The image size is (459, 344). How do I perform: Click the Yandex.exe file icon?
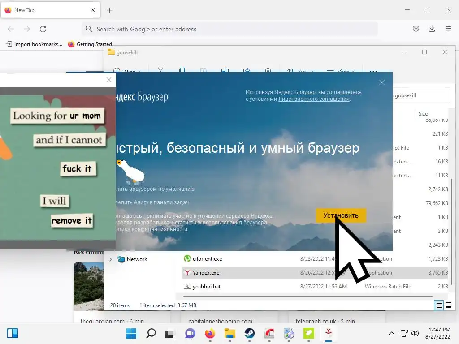pos(187,273)
